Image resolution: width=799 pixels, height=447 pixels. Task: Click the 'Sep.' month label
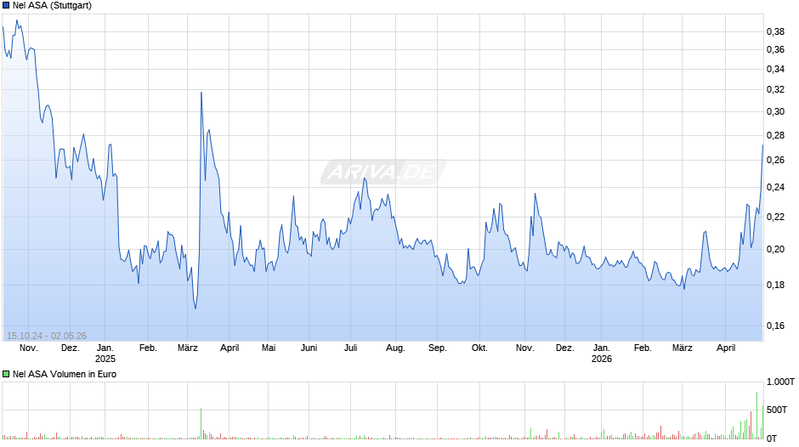pyautogui.click(x=437, y=348)
